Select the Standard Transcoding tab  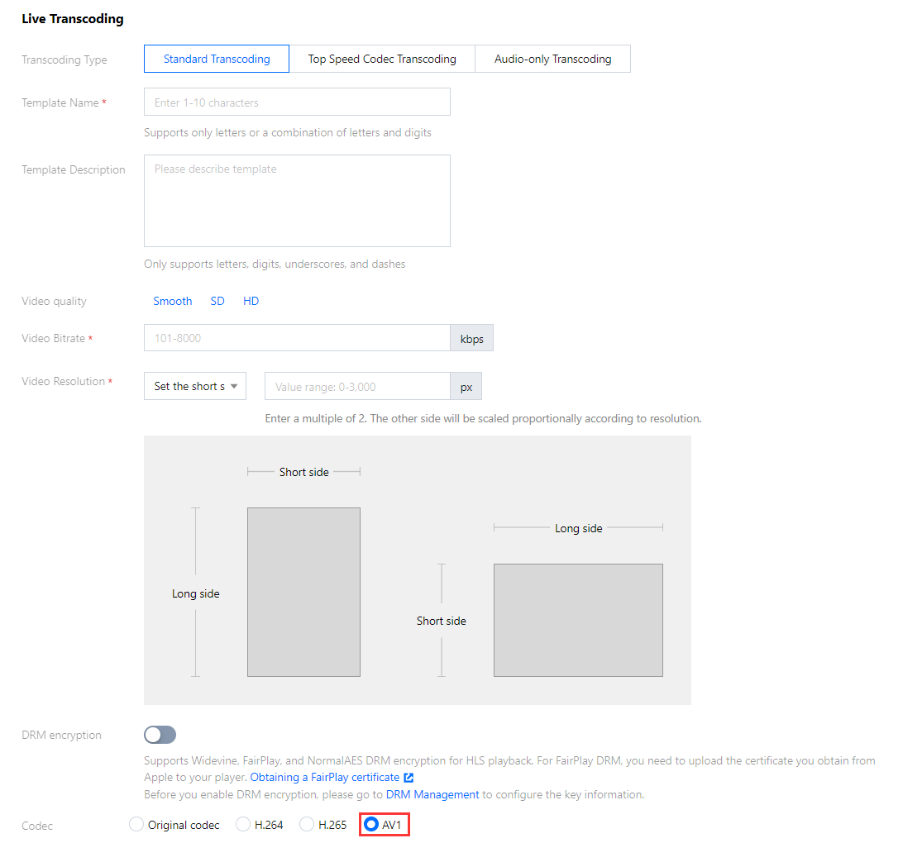pos(217,59)
